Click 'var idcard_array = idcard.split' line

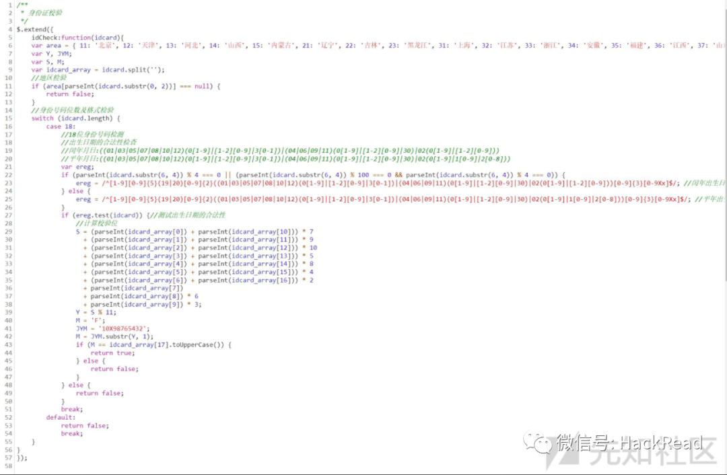point(98,69)
